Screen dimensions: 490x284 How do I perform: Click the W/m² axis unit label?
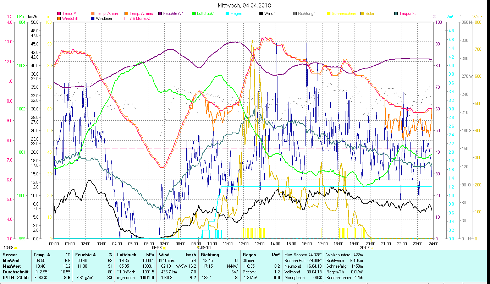point(477,16)
